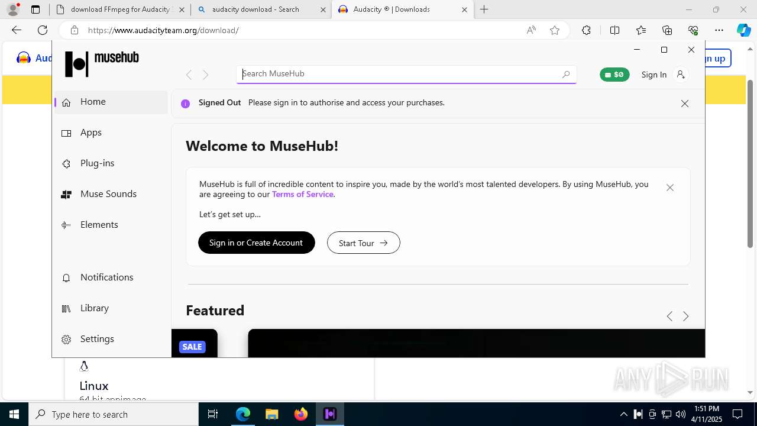Click the Library bookshelf icon
The width and height of the screenshot is (757, 426).
click(66, 308)
